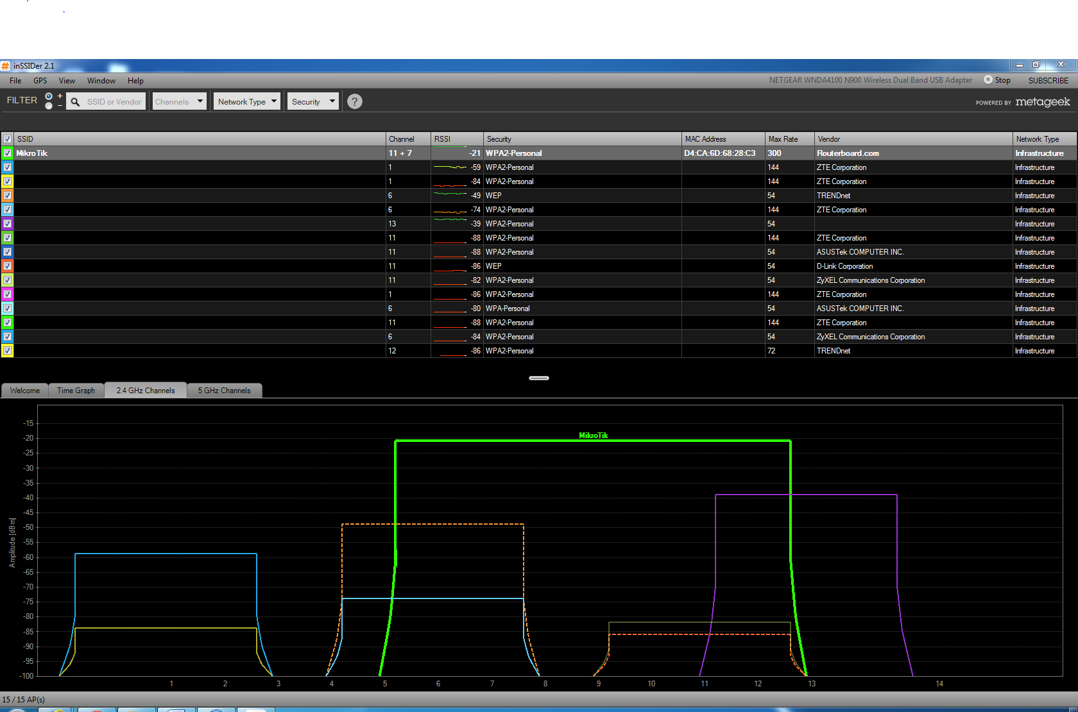Open the Network Type filter dropdown
1078x712 pixels.
click(x=247, y=101)
